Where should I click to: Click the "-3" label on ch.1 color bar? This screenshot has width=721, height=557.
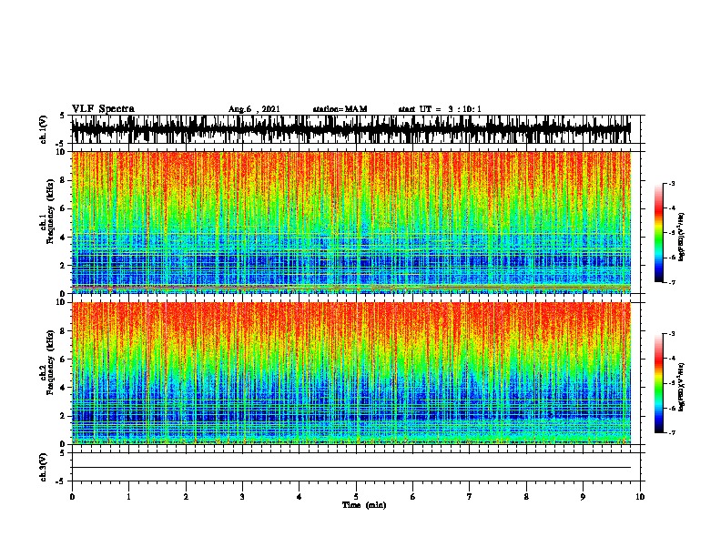tap(671, 183)
